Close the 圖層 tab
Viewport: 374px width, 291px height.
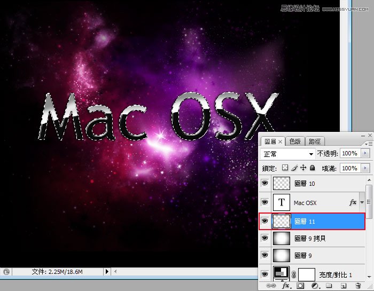(280, 142)
